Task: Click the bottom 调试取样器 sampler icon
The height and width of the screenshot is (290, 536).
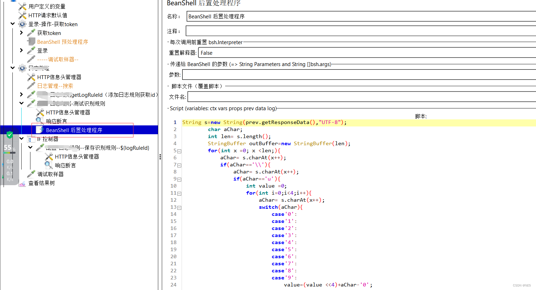Action: (x=31, y=174)
